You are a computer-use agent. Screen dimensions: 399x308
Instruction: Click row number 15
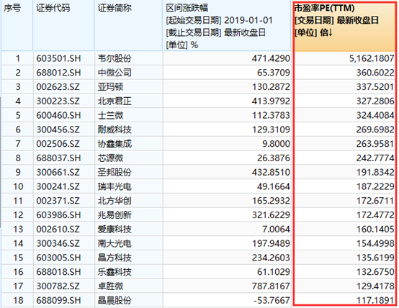pyautogui.click(x=18, y=258)
